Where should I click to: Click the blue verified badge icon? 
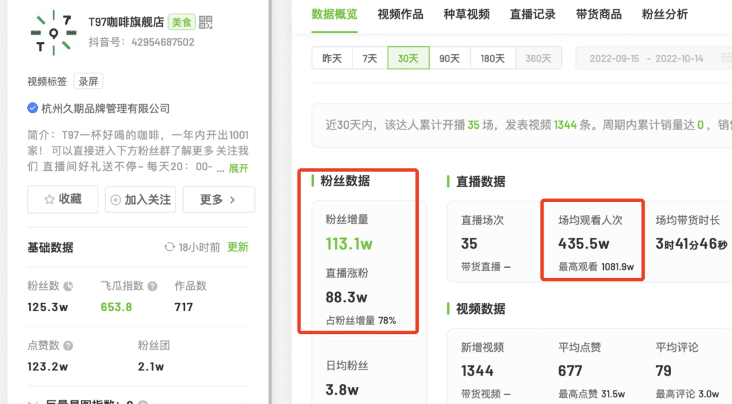(33, 108)
